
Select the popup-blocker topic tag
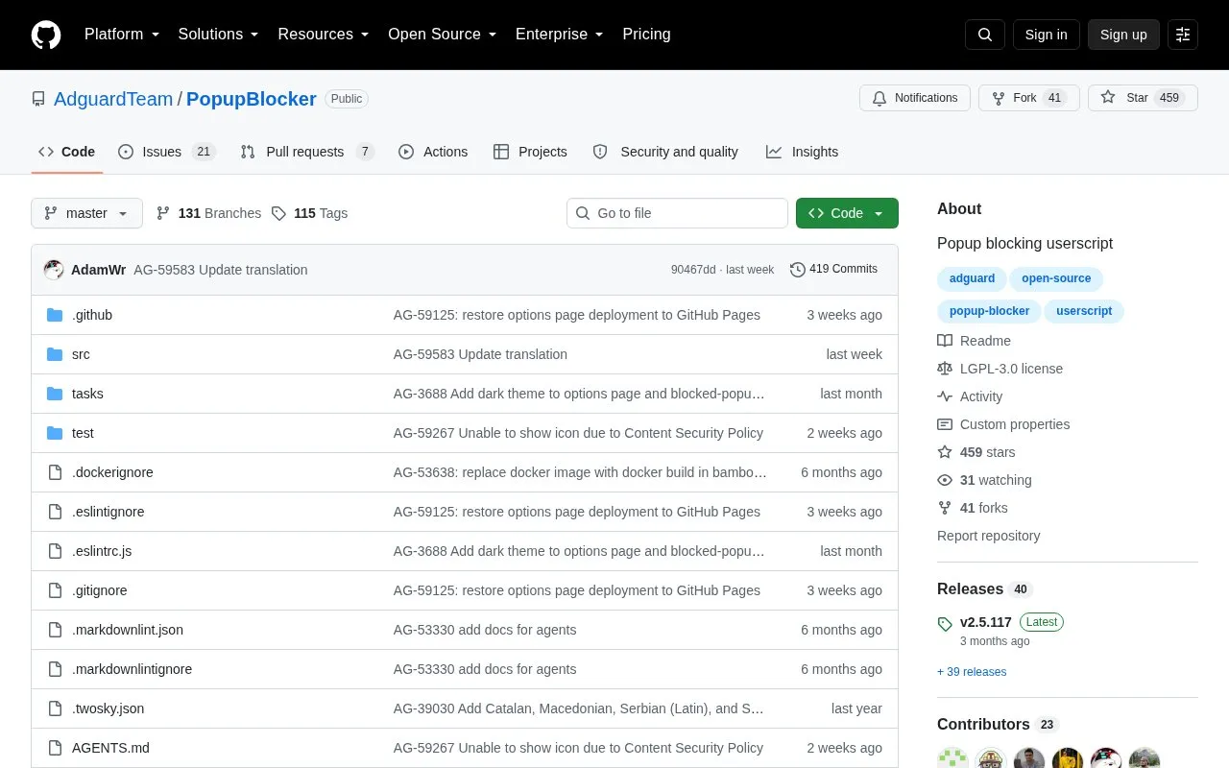click(989, 311)
